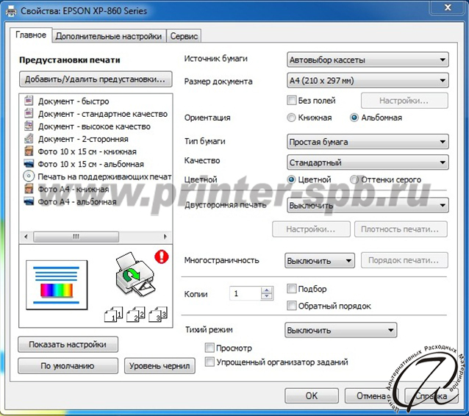The image size is (469, 416).
Task: Click the icon for Документ - стандартное качество
Action: (x=29, y=113)
